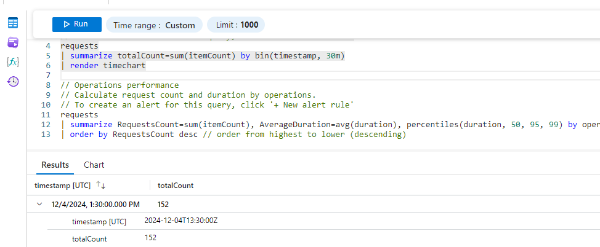The height and width of the screenshot is (247, 600).
Task: Place cursor on line 4 requests
Action: coord(79,46)
